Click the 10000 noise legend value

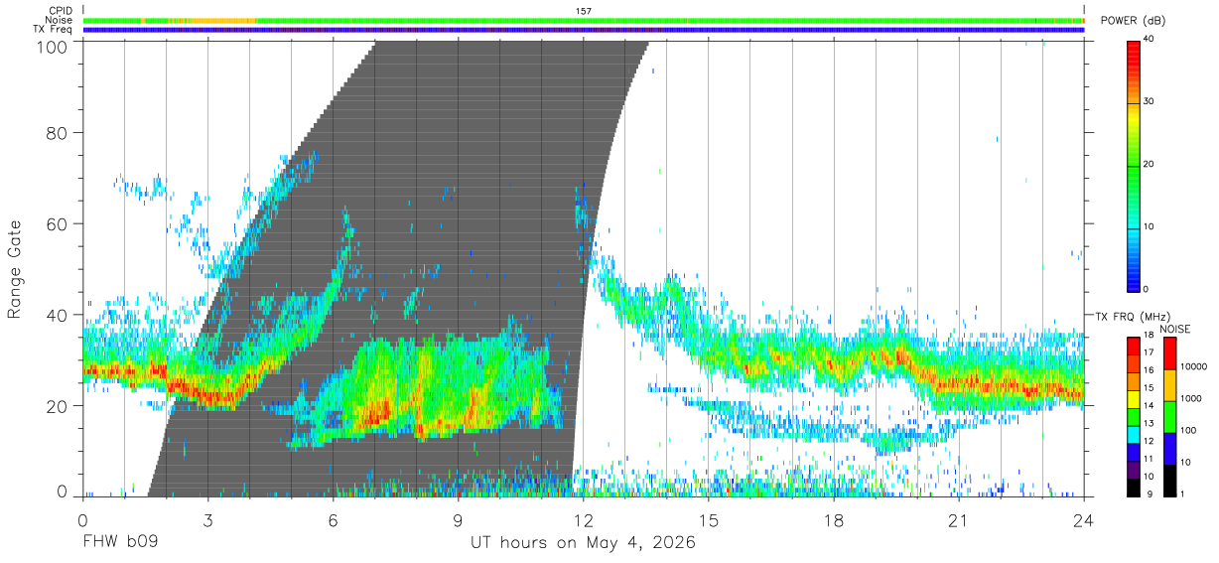(1192, 366)
